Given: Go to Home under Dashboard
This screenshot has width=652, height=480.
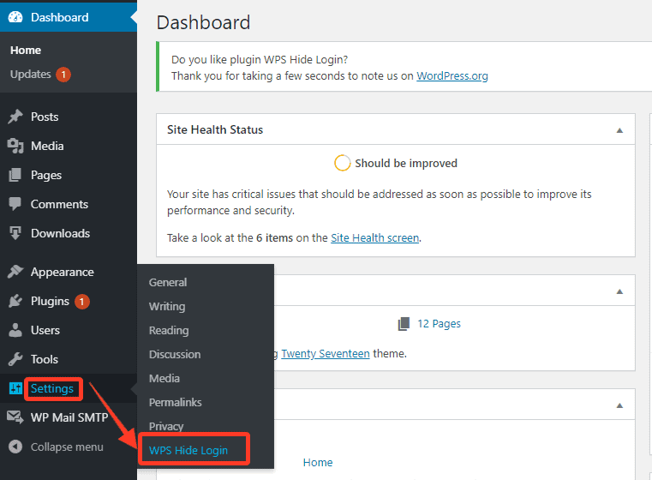Looking at the screenshot, I should [26, 51].
